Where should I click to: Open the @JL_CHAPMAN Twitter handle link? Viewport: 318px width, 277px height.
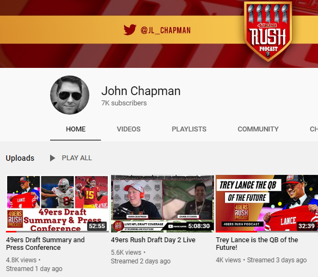click(x=166, y=30)
